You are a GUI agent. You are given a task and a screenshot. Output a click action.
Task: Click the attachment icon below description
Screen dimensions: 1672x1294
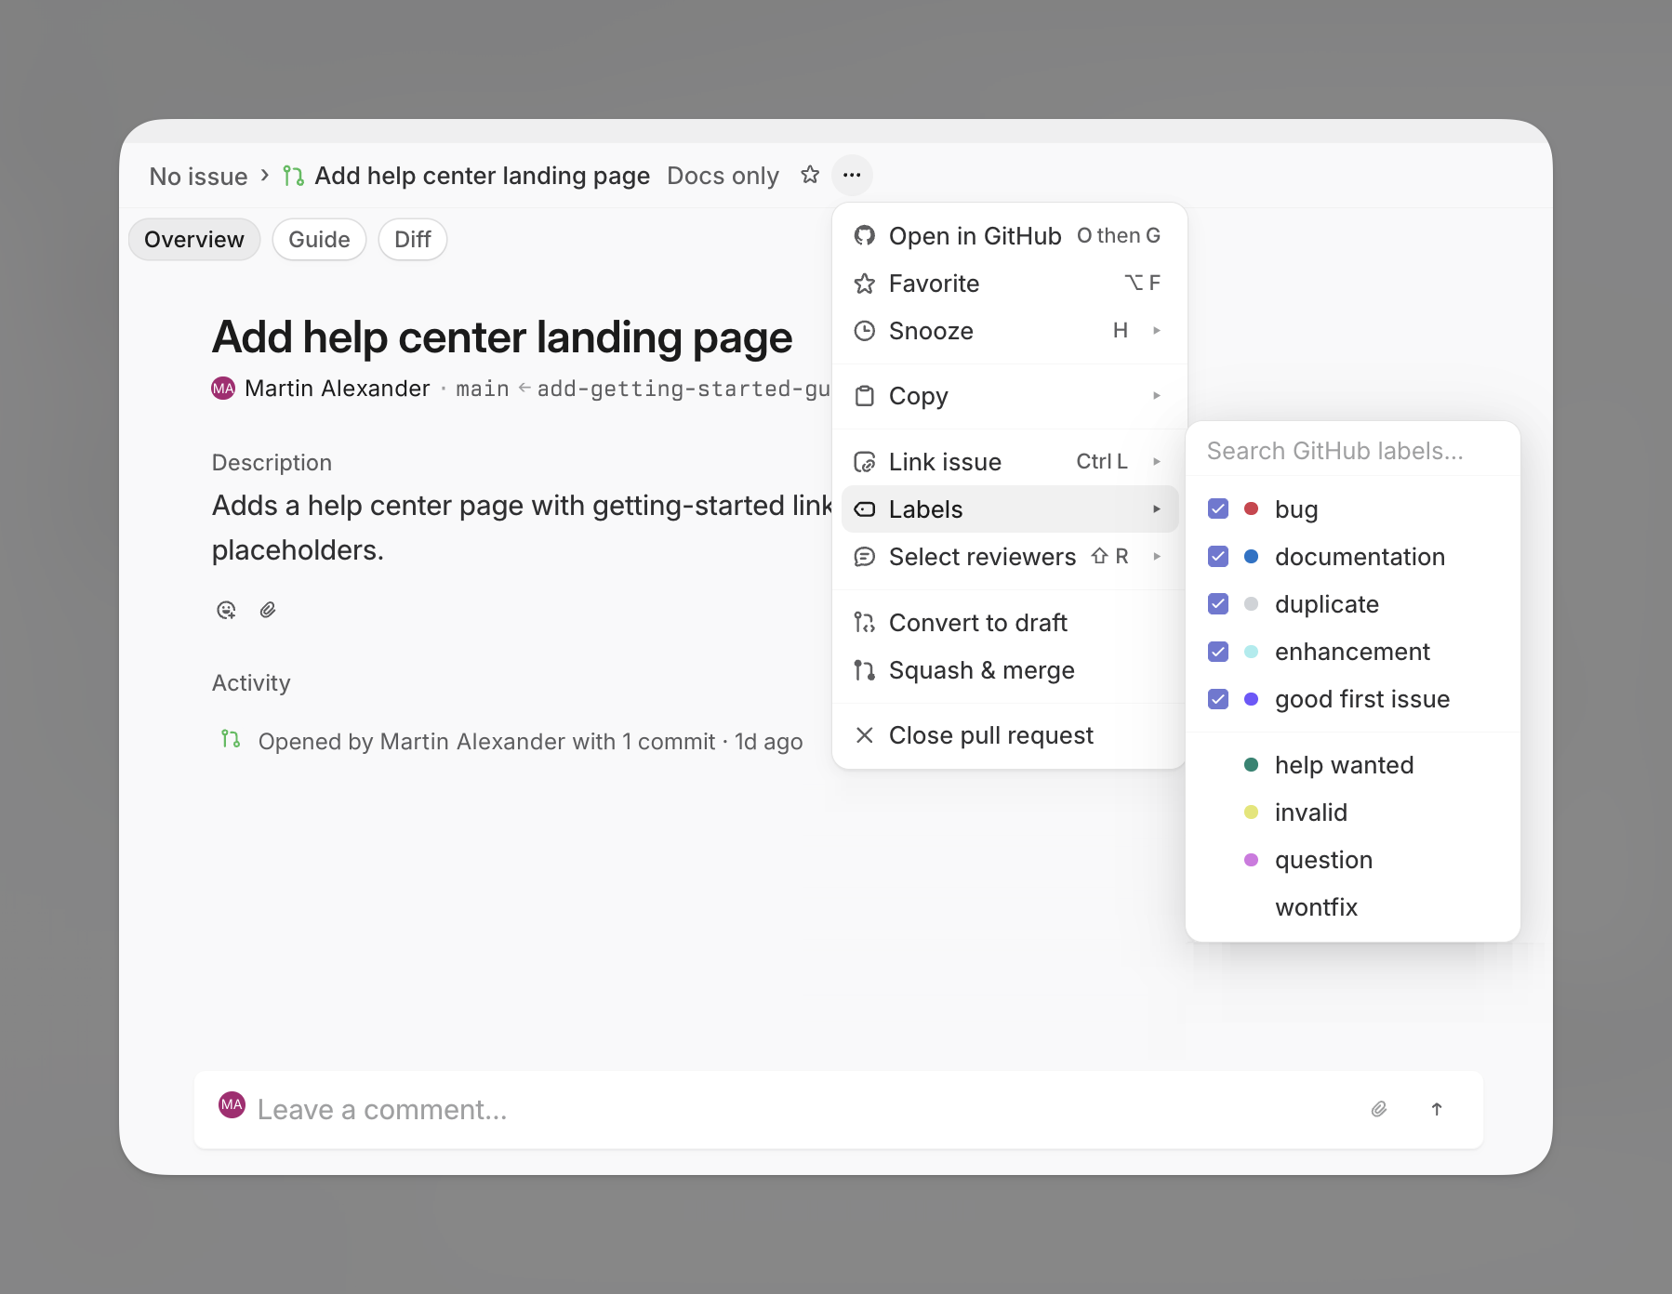pyautogui.click(x=268, y=610)
